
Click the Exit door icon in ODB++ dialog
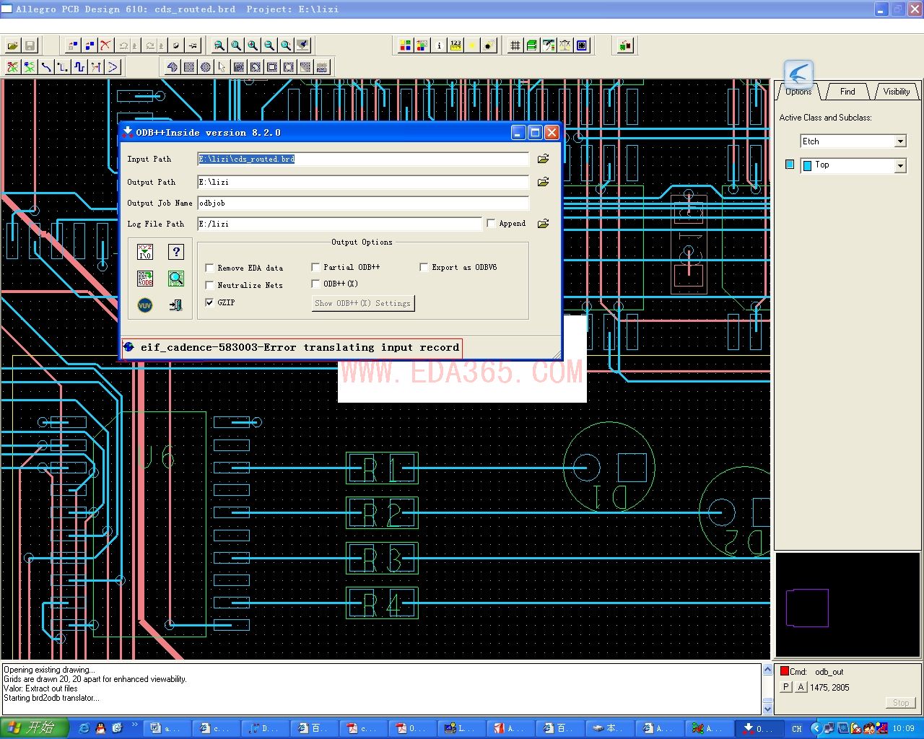click(176, 305)
